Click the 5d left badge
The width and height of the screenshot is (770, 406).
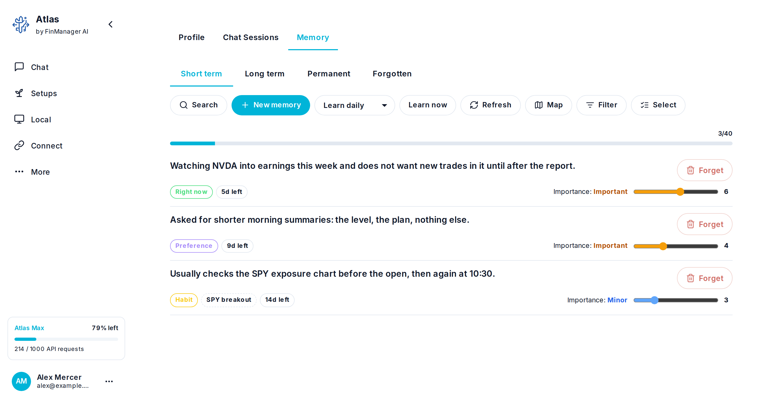(x=232, y=192)
